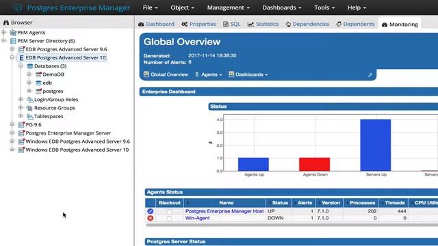This screenshot has width=438, height=246.
Task: Click the Dependencies tab icon
Action: [288, 25]
